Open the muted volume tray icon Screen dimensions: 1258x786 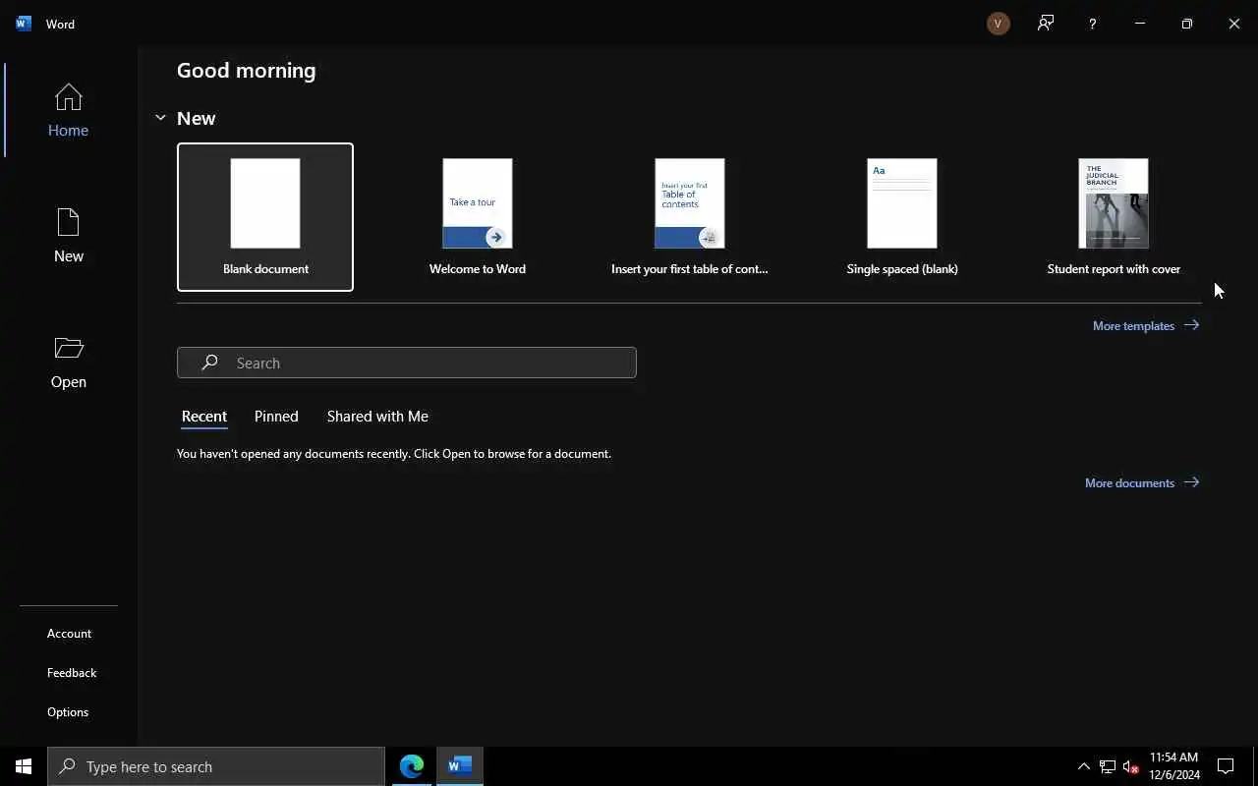(x=1130, y=766)
